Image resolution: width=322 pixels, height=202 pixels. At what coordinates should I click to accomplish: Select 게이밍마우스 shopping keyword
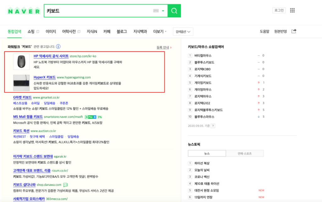(203, 89)
